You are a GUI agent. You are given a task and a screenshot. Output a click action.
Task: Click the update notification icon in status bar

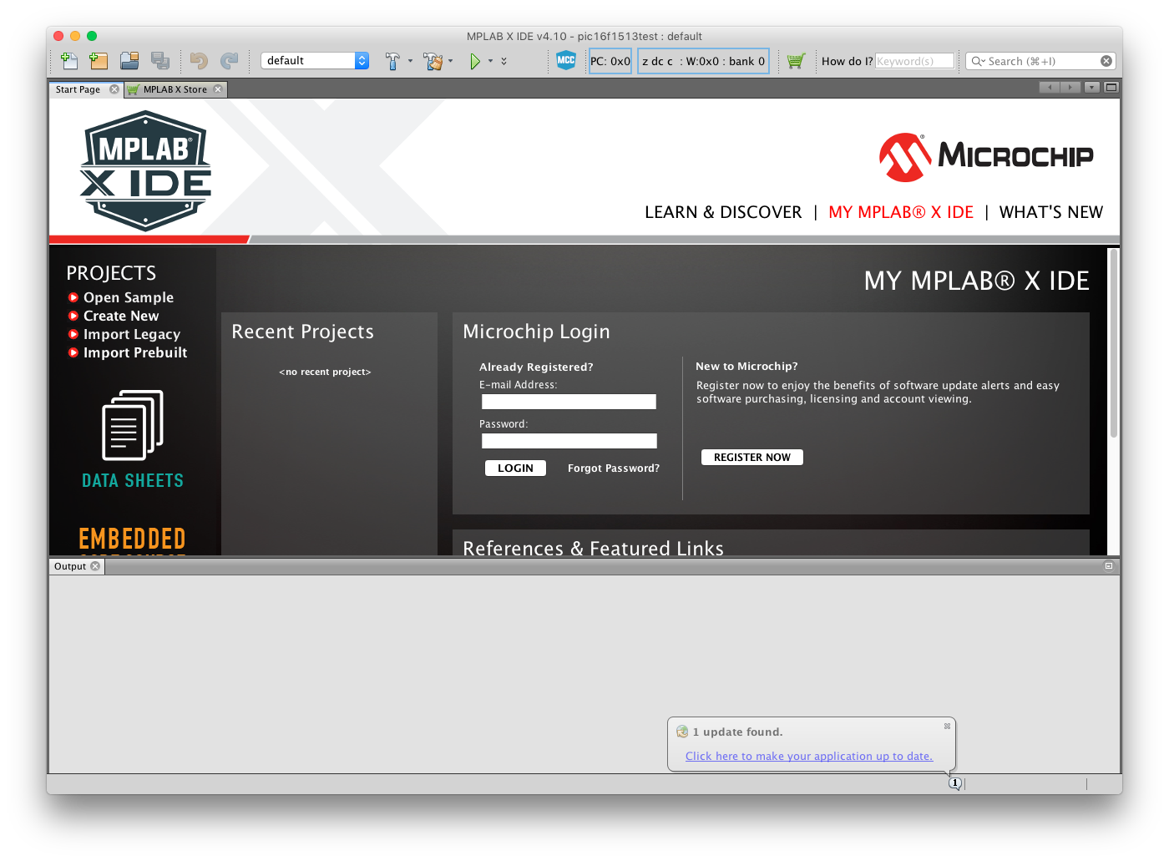coord(955,783)
